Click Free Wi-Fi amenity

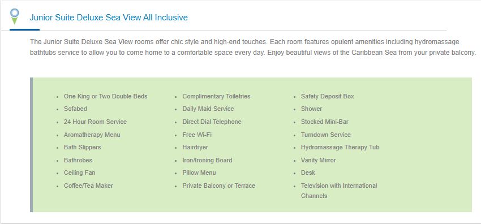[197, 135]
